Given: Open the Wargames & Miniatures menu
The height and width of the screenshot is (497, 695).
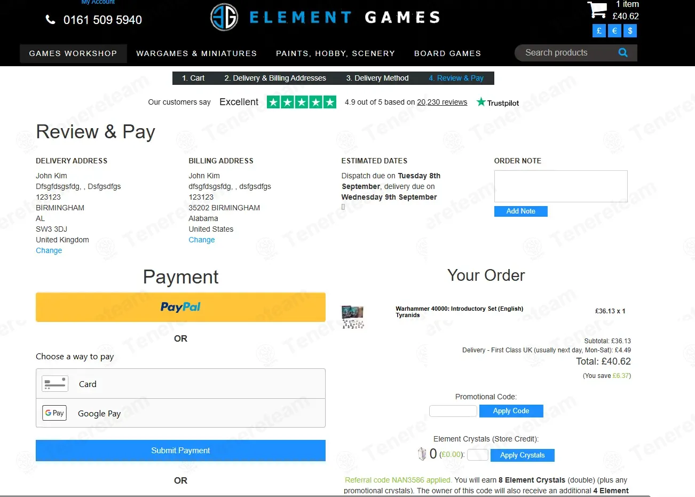Looking at the screenshot, I should tap(196, 53).
